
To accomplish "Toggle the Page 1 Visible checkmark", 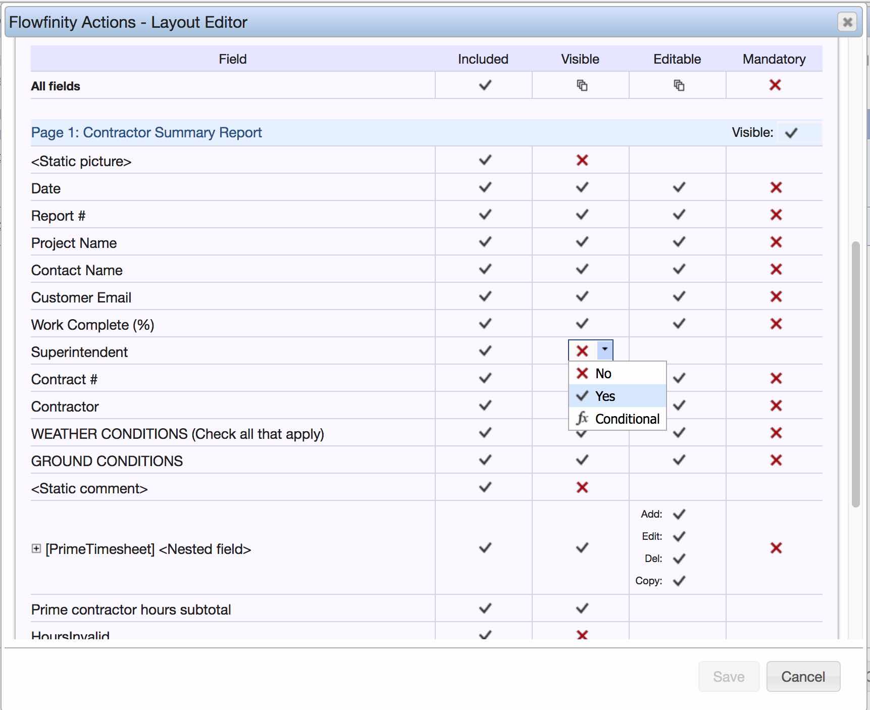I will pyautogui.click(x=791, y=133).
